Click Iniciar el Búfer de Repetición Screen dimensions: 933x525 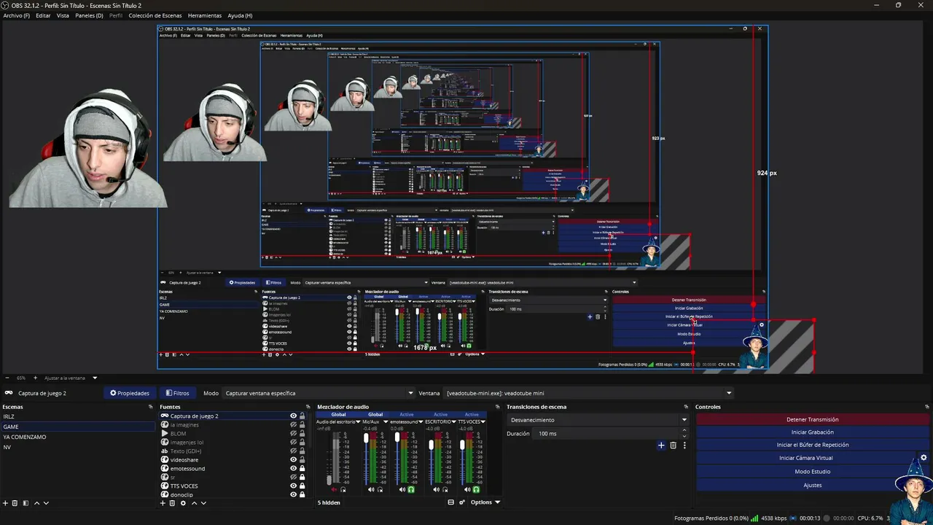(812, 445)
